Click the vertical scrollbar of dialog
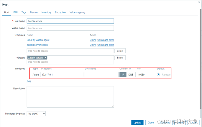 point(201,59)
